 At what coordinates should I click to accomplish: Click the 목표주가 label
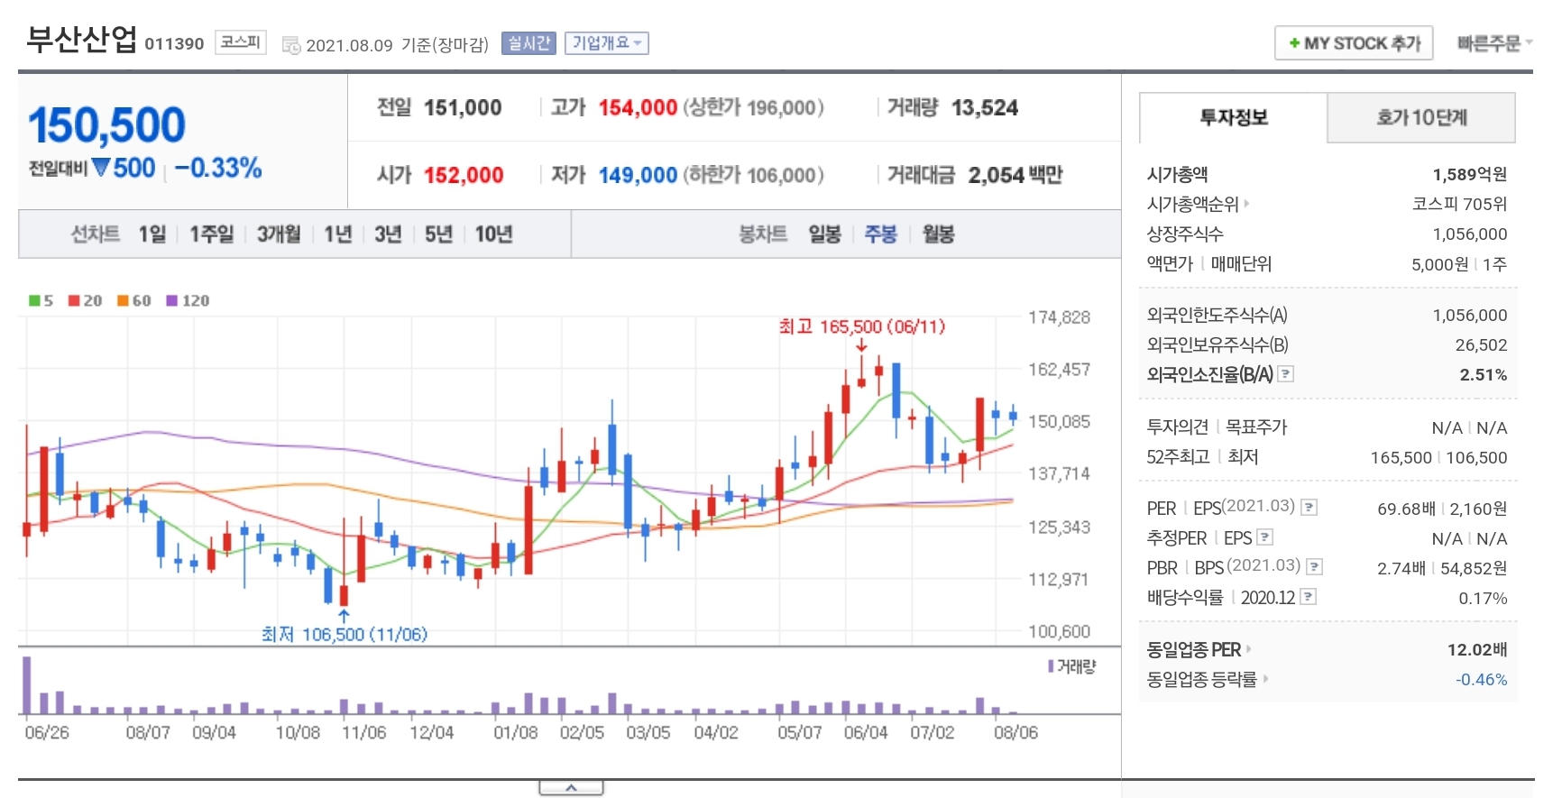point(1256,427)
